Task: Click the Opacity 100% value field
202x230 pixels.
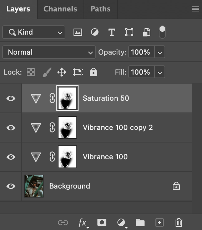Action: coord(141,52)
